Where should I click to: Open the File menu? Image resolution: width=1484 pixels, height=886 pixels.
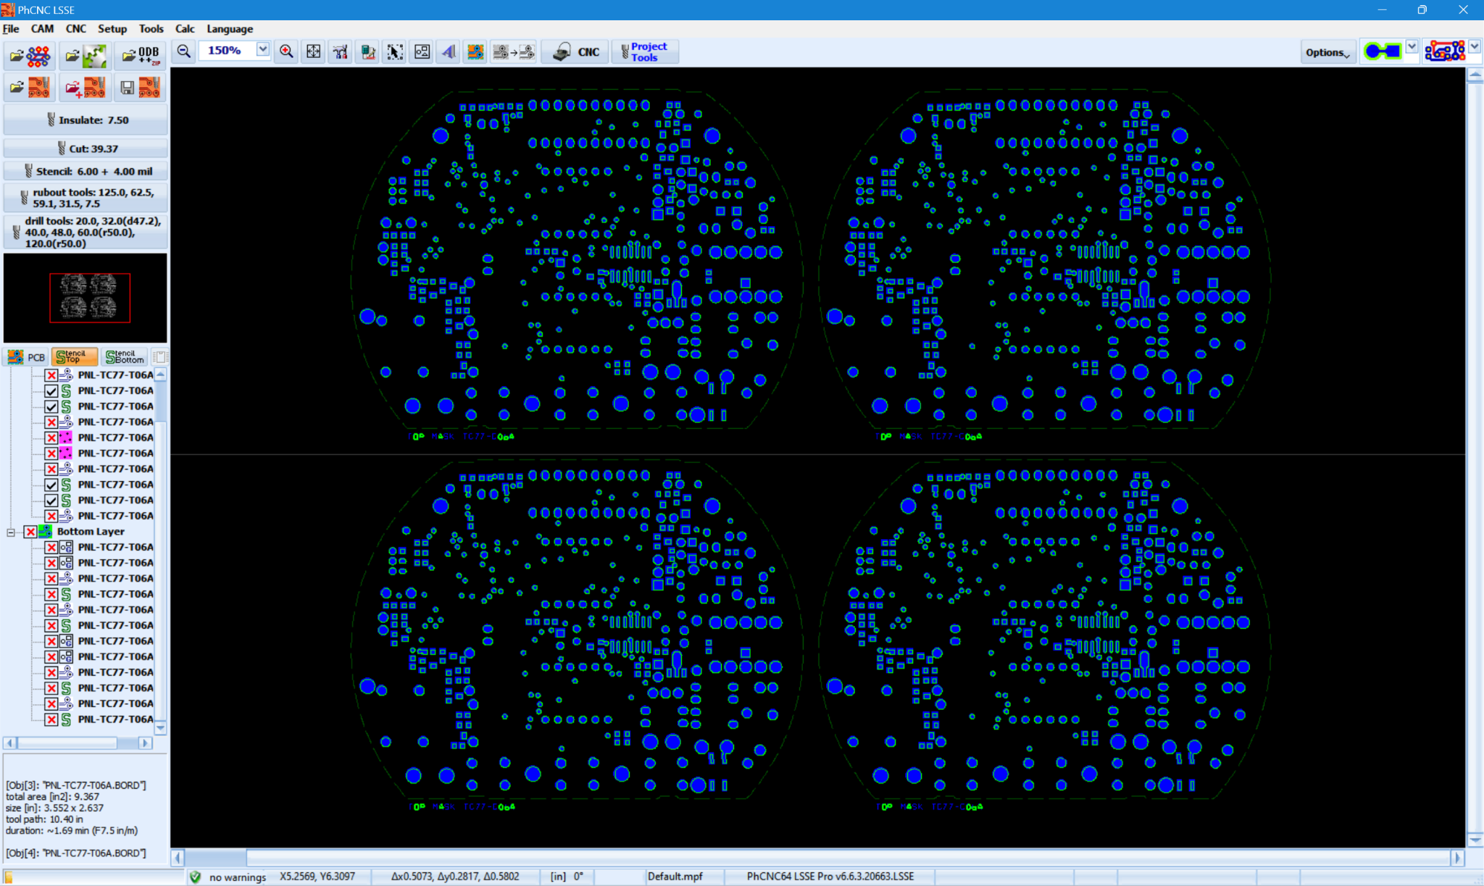point(11,29)
